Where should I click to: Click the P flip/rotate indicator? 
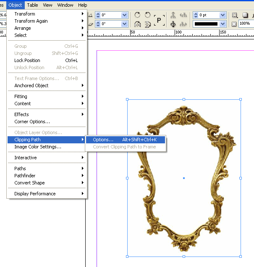point(159,20)
